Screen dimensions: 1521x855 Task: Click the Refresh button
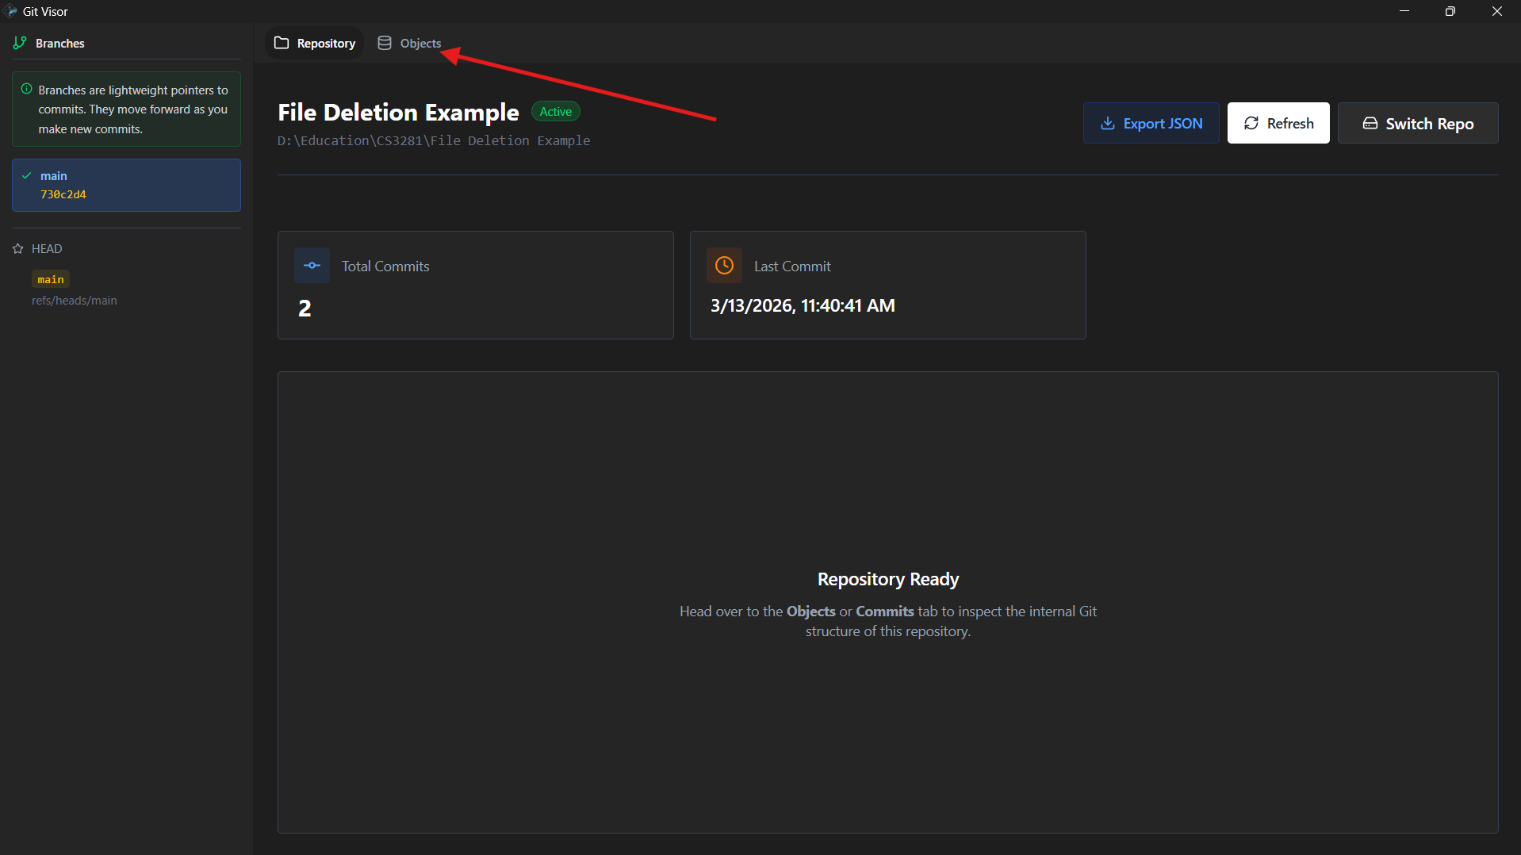tap(1278, 123)
